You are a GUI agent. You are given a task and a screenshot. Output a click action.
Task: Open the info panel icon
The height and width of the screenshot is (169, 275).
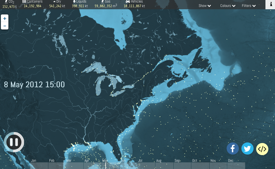(x=270, y=5)
